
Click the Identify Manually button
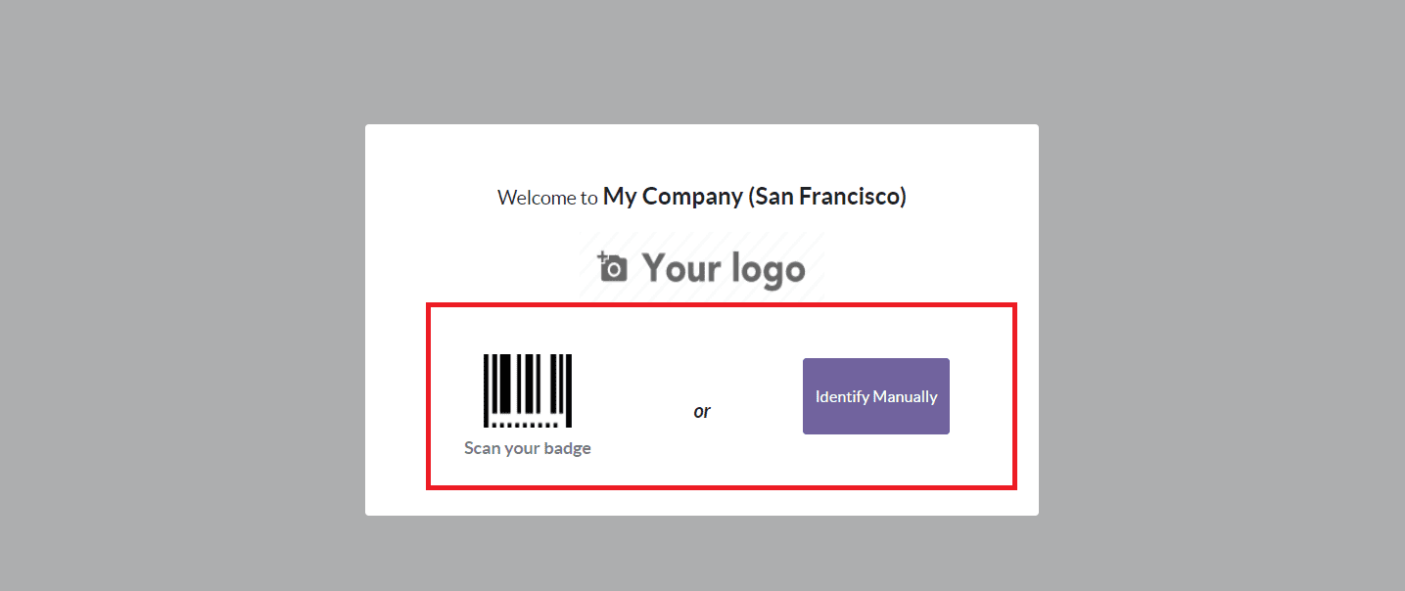coord(874,396)
